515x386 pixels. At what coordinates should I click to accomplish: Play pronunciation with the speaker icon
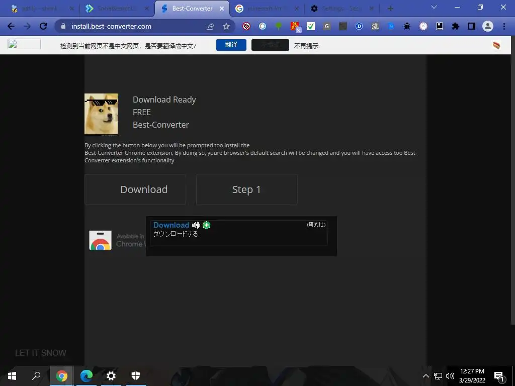196,225
